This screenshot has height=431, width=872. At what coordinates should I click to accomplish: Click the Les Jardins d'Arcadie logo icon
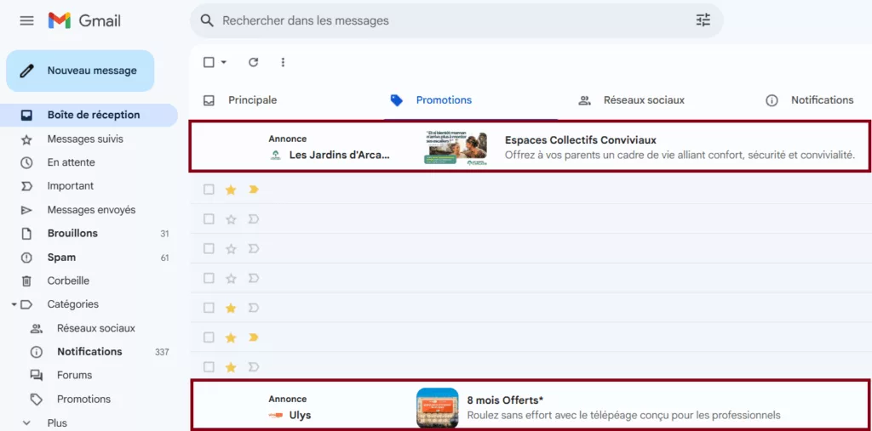click(275, 155)
